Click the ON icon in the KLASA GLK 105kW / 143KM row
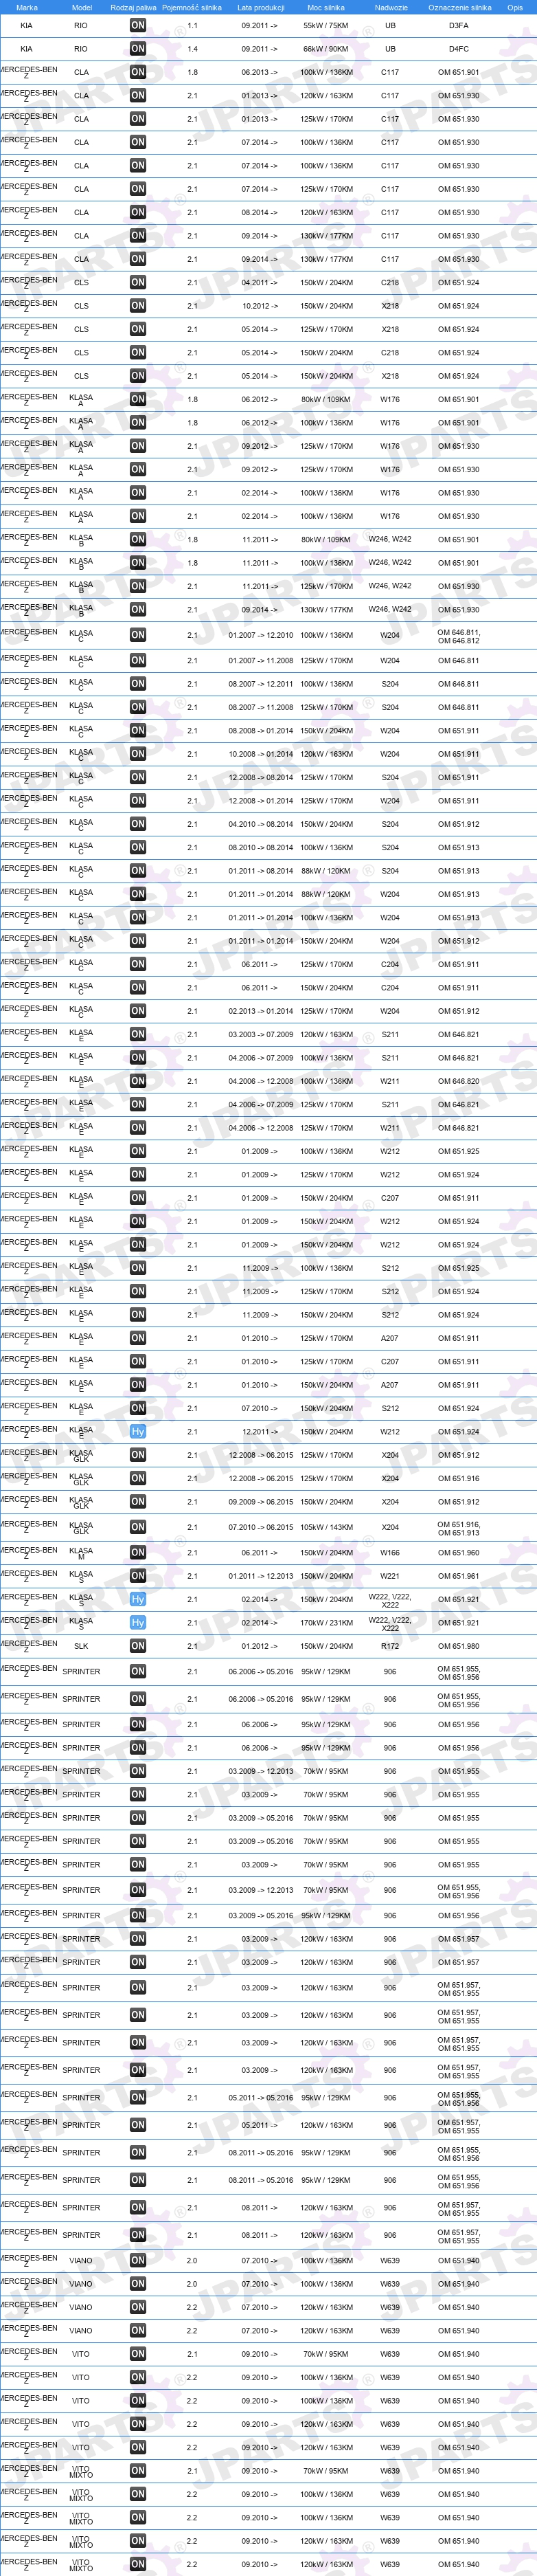 click(138, 1527)
